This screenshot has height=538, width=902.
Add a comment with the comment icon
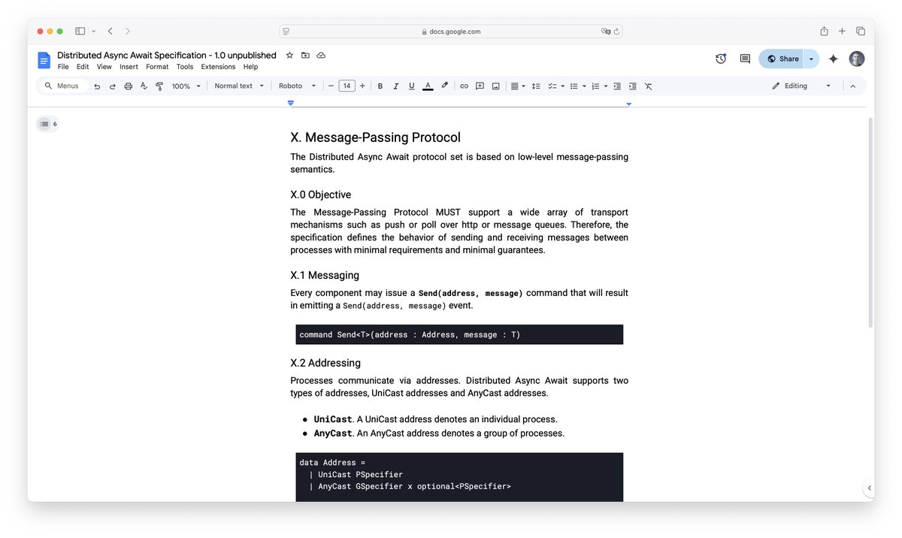click(x=480, y=86)
